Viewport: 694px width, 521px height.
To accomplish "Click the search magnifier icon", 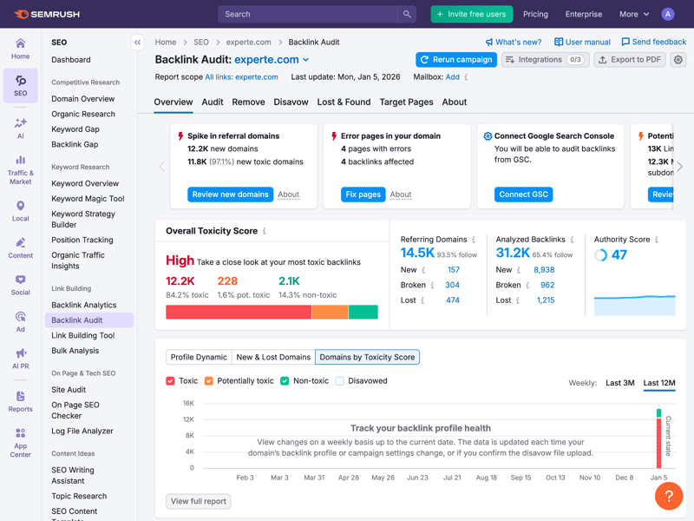I will 407,14.
